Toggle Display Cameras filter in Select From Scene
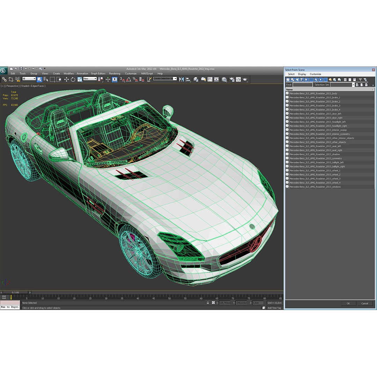 (302, 80)
